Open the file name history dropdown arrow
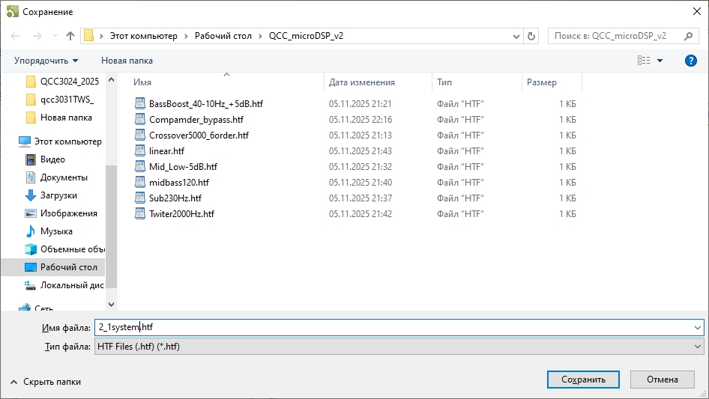This screenshot has height=399, width=709. pyautogui.click(x=698, y=328)
